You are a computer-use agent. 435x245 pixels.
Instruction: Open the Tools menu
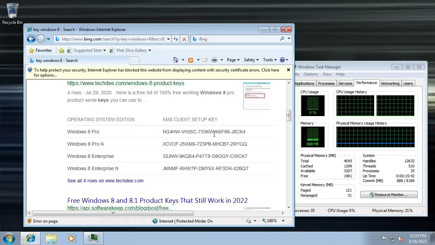270,60
